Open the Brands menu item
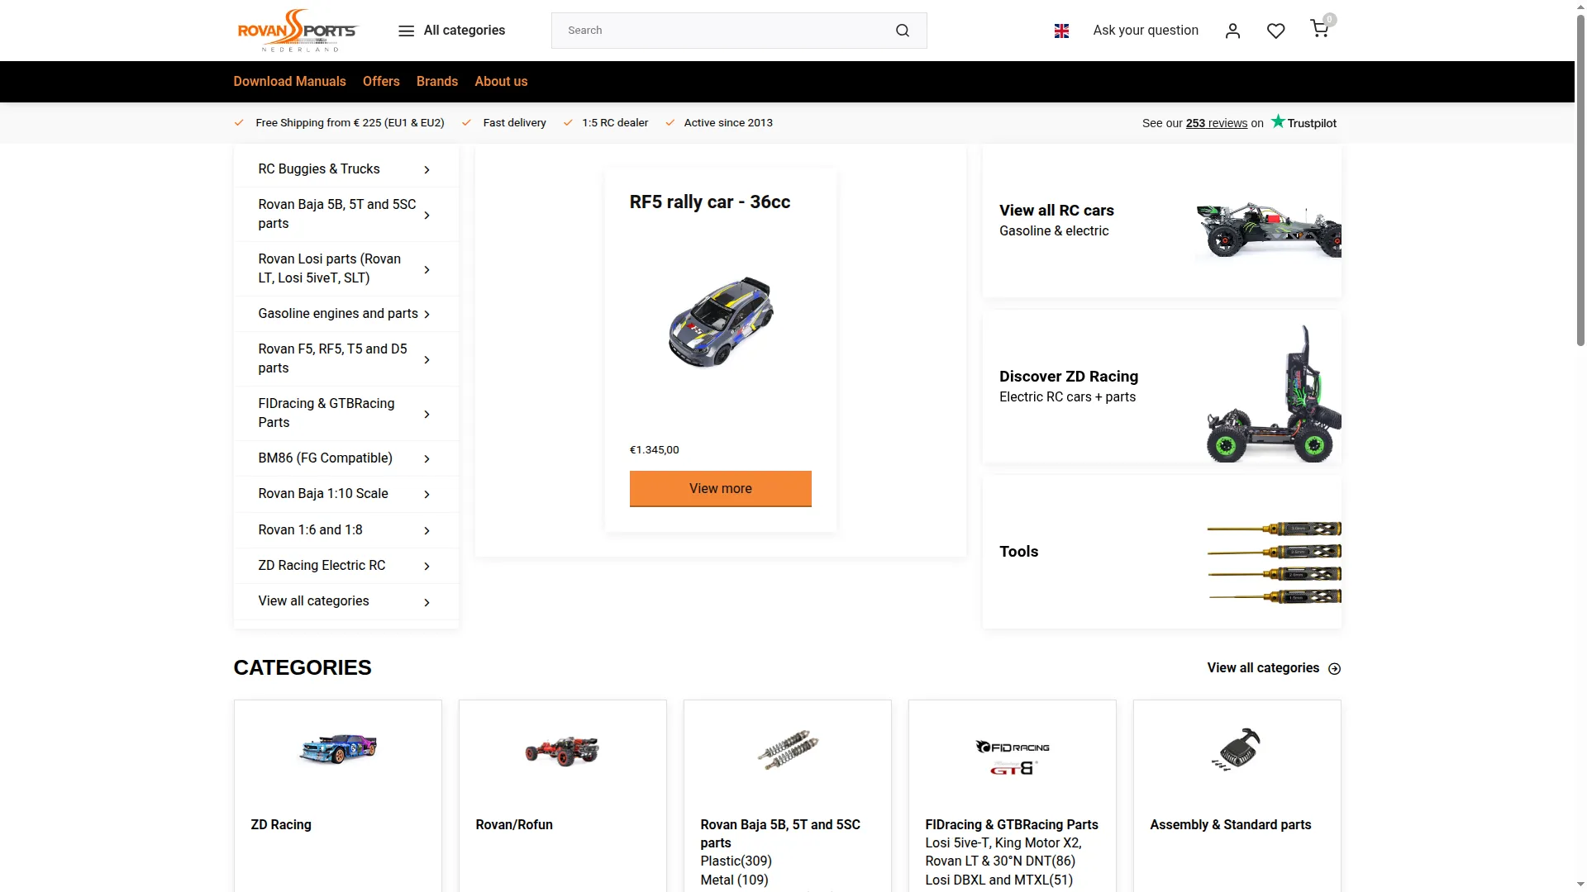Viewport: 1587px width, 892px height. (x=437, y=81)
